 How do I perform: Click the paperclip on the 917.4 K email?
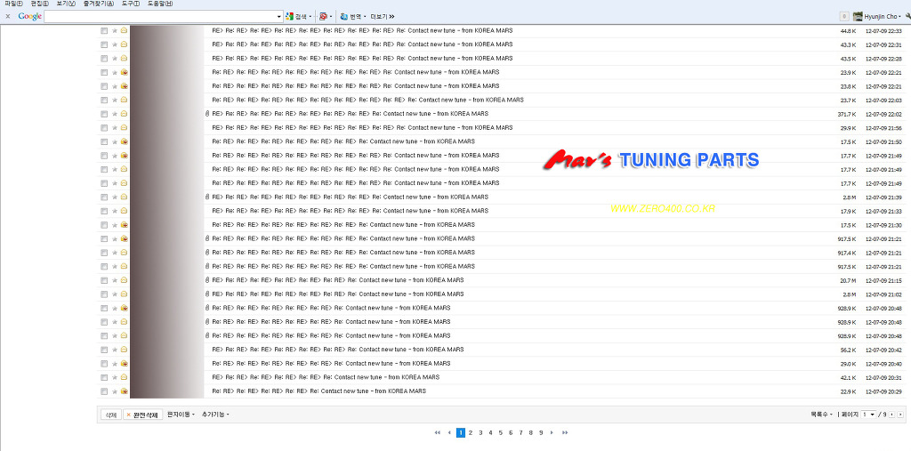(x=207, y=253)
